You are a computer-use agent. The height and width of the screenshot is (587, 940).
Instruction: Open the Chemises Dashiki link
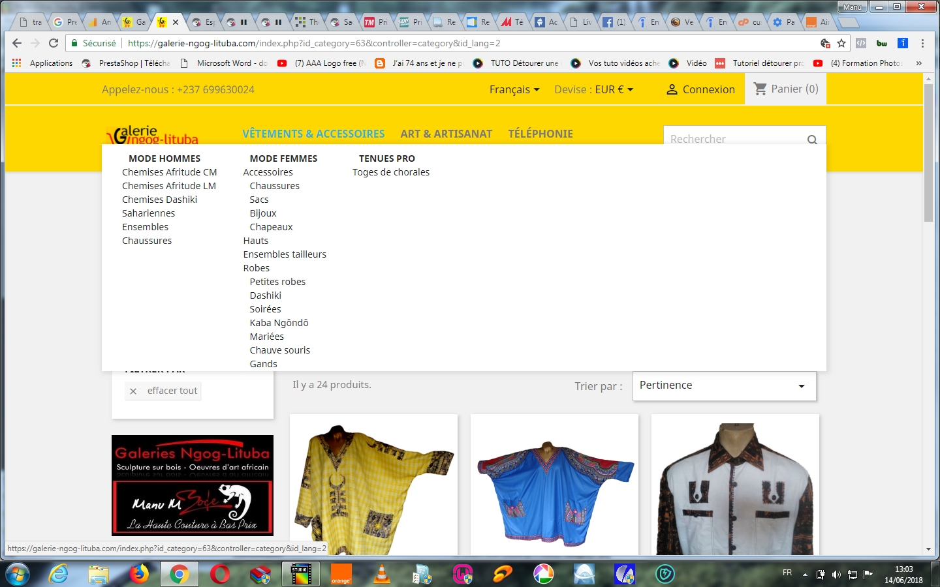coord(159,200)
